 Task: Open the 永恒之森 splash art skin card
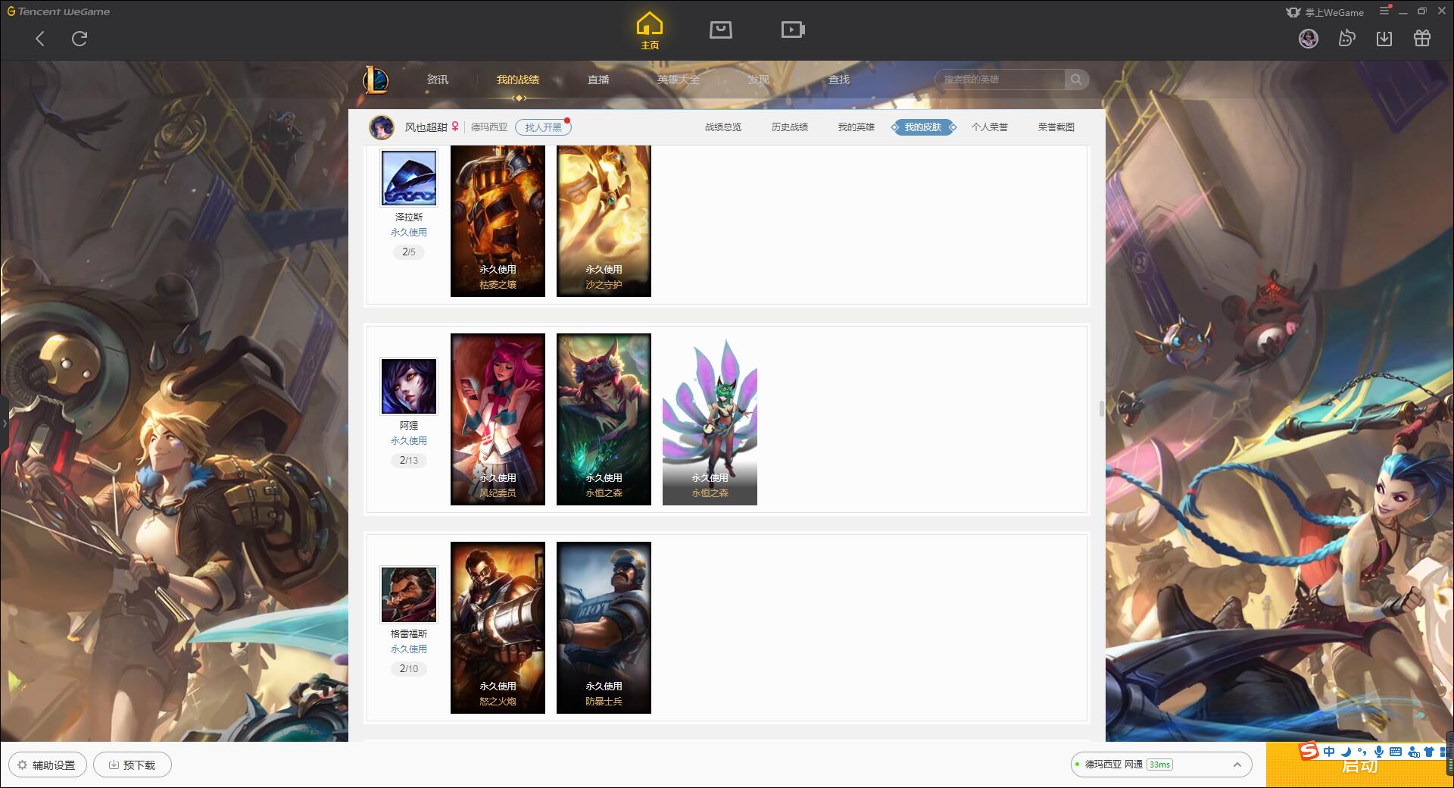coord(604,419)
